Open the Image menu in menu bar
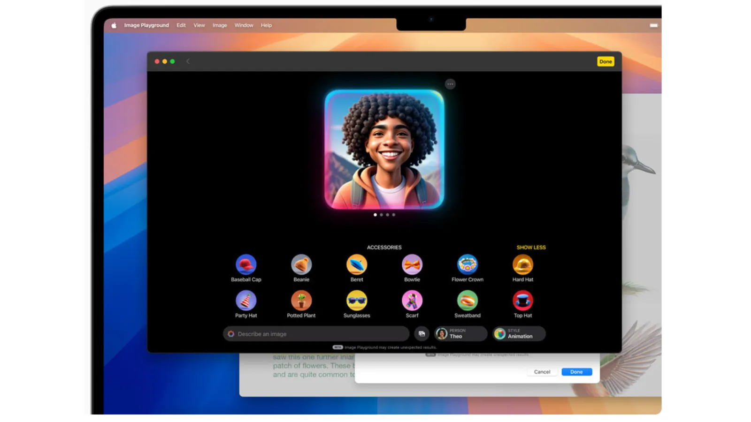 [x=219, y=25]
